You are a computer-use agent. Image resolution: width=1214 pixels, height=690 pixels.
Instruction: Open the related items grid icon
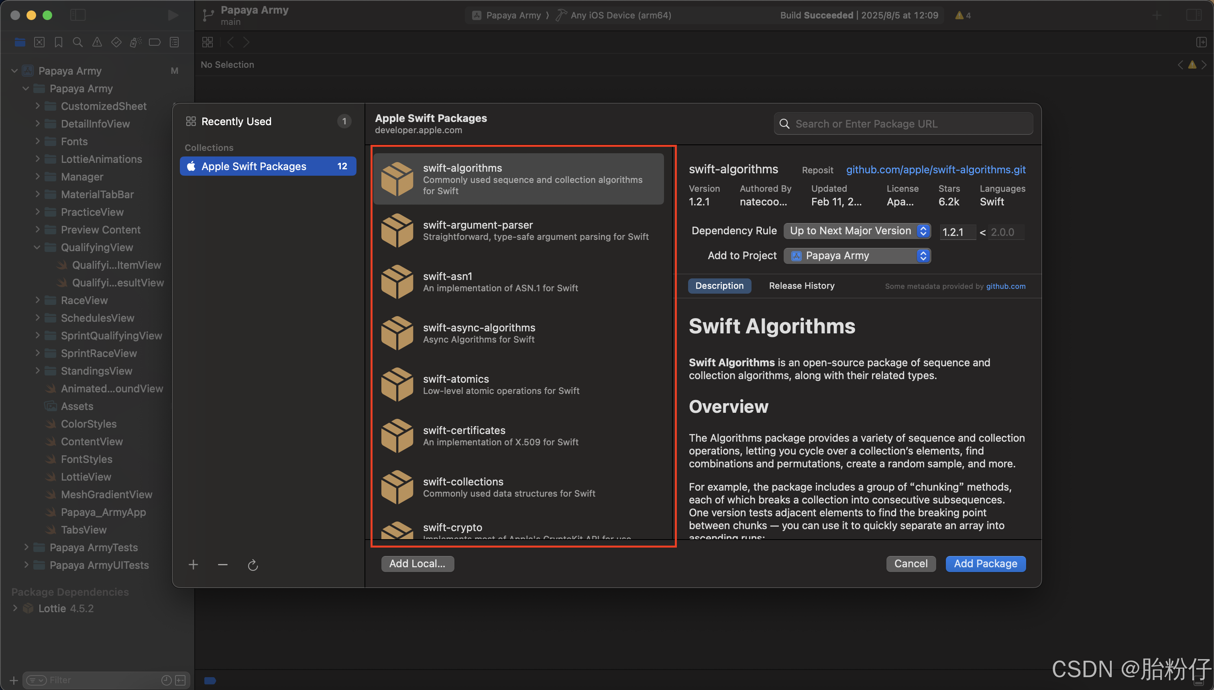208,42
